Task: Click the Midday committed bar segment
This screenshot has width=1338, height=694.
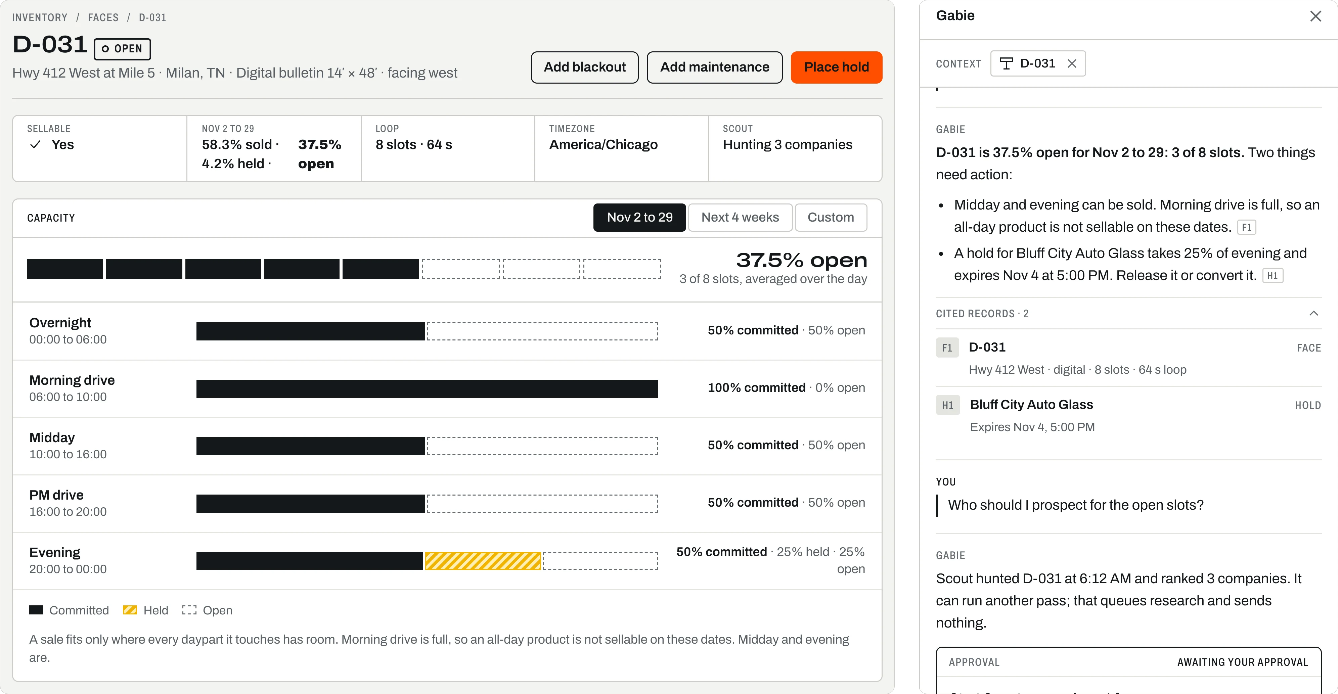Action: click(x=310, y=446)
